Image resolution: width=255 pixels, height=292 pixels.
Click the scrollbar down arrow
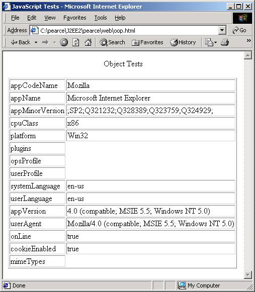click(248, 275)
